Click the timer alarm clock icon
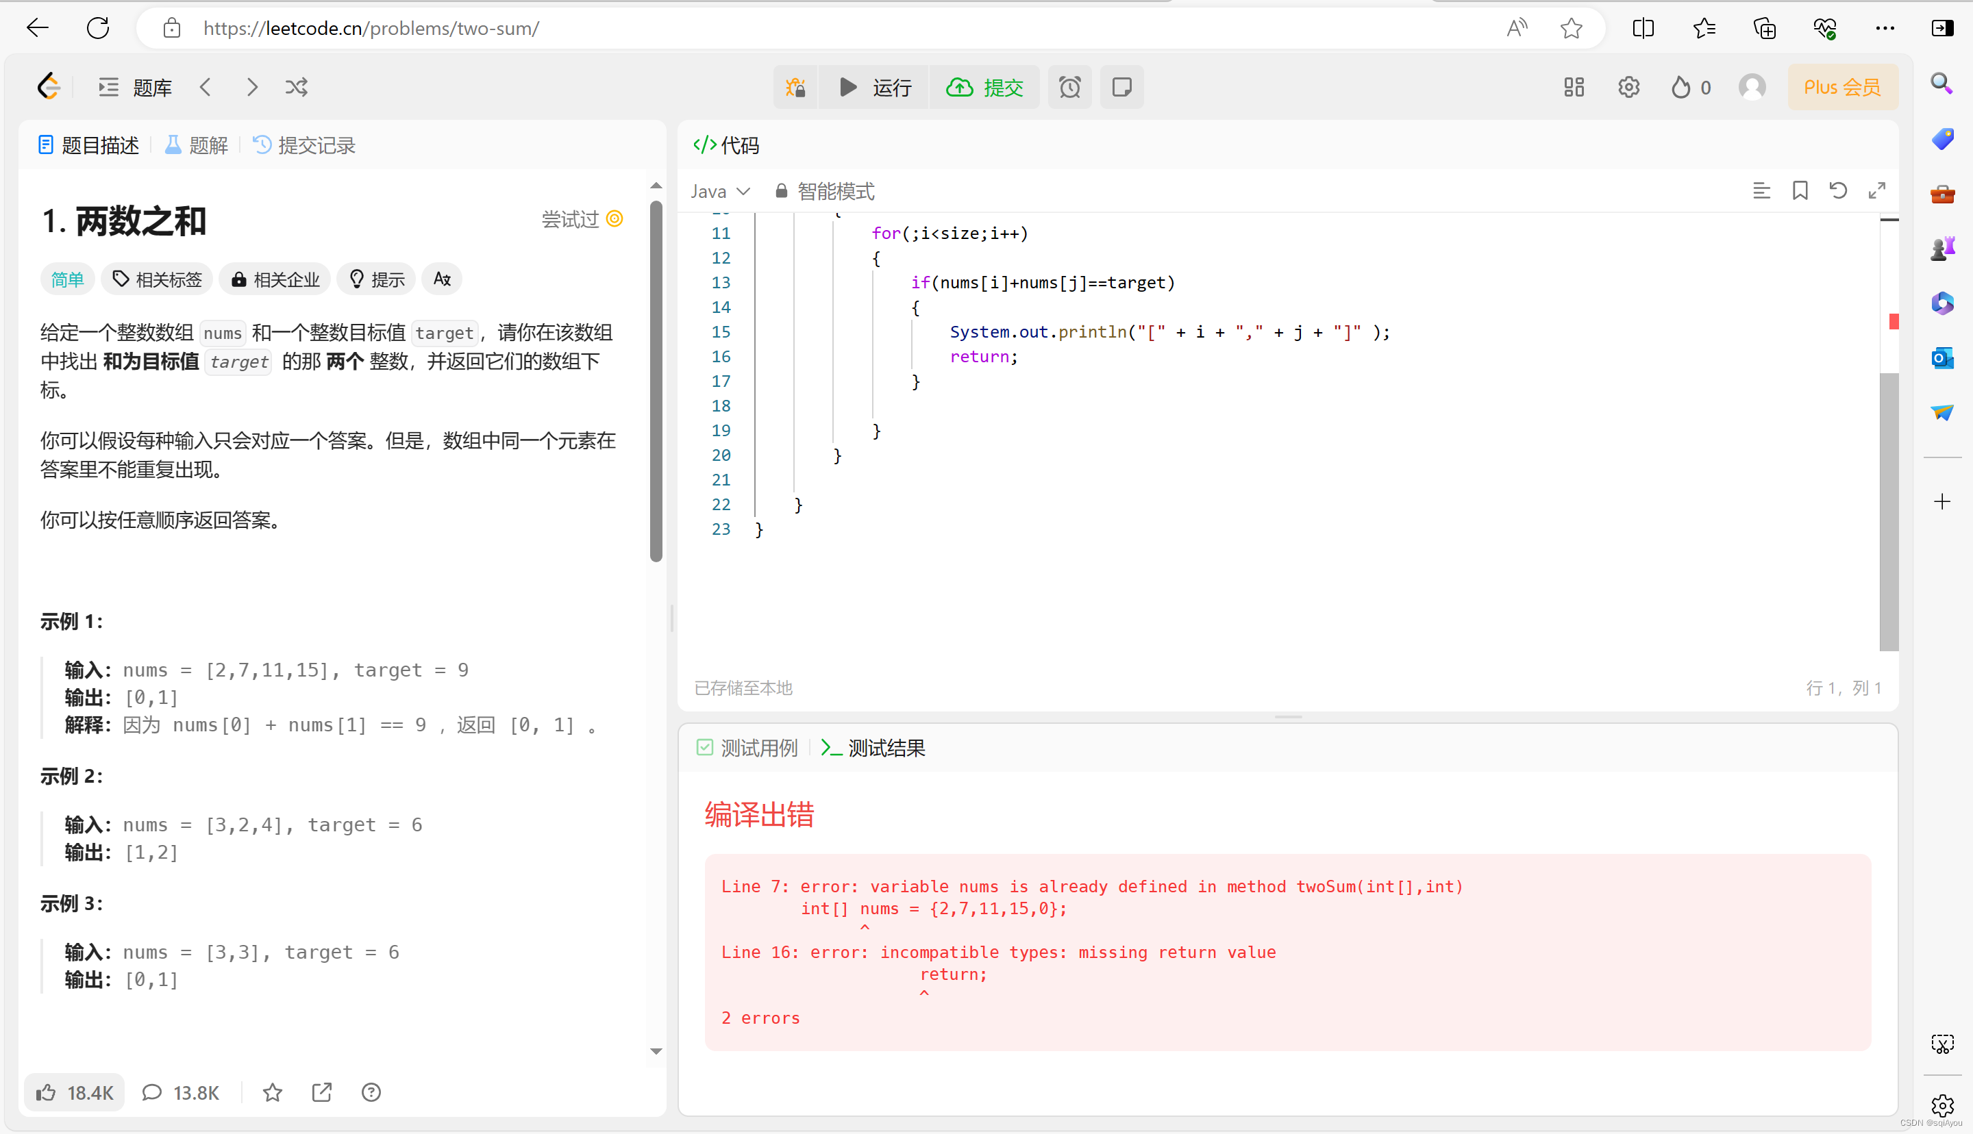Image resolution: width=1973 pixels, height=1134 pixels. click(x=1069, y=87)
